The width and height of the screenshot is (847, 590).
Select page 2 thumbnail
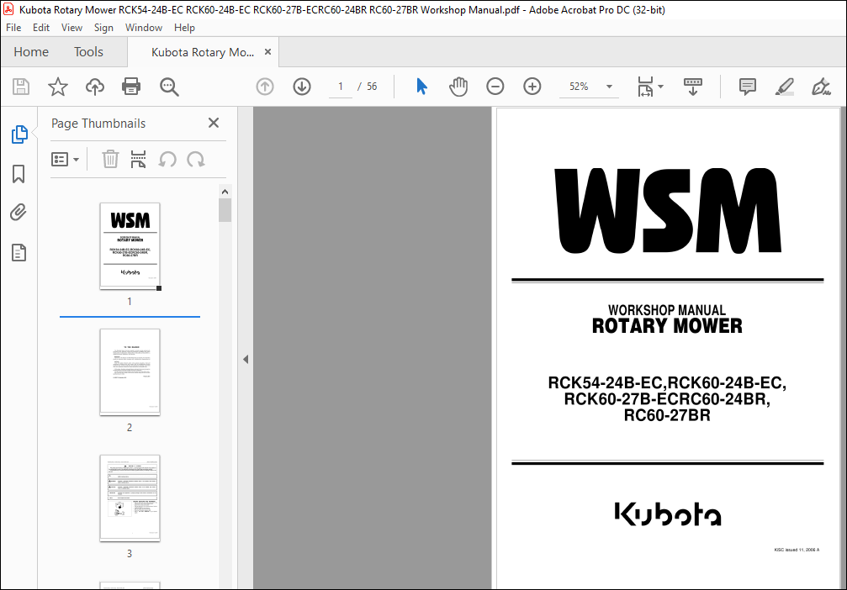130,372
